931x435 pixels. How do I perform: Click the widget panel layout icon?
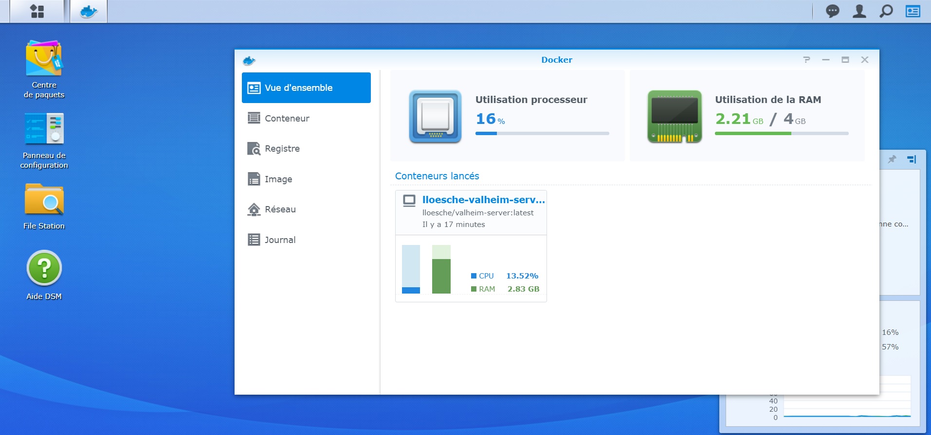[x=912, y=159]
